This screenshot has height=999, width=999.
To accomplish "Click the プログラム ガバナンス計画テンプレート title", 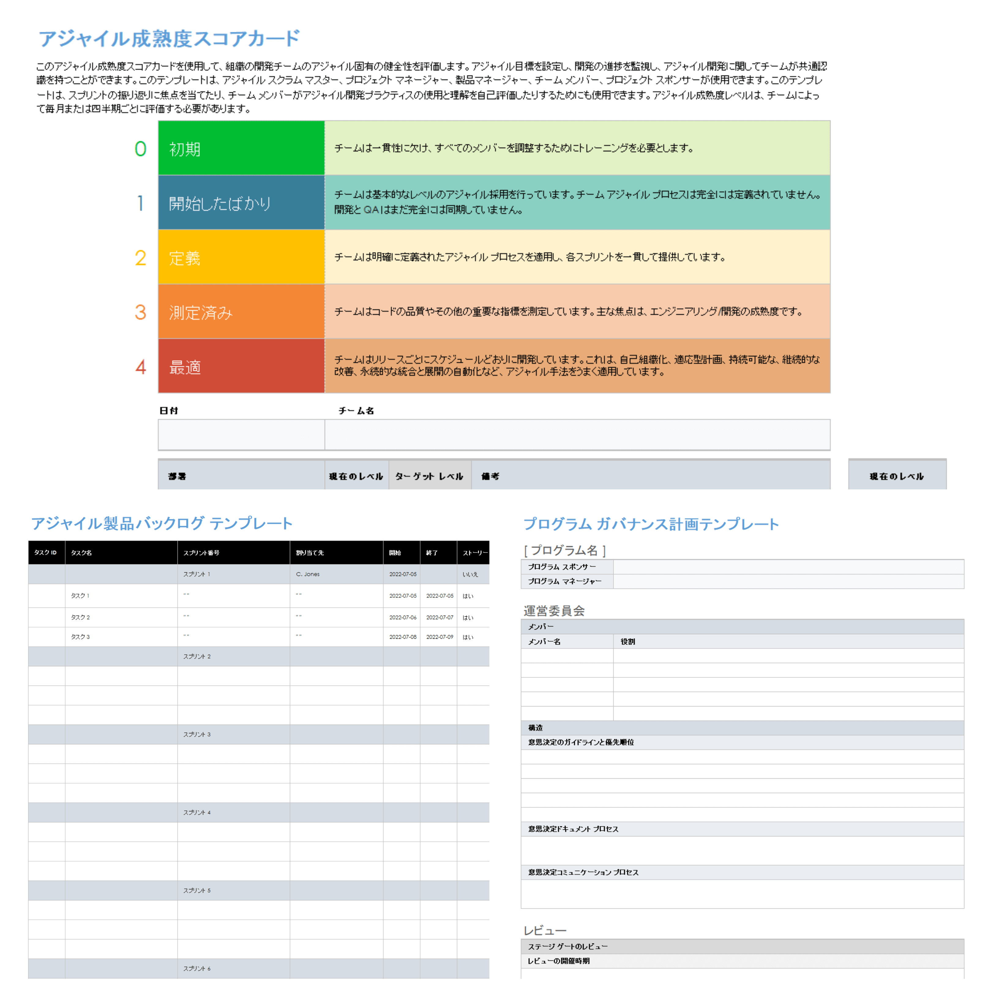I will [x=651, y=524].
